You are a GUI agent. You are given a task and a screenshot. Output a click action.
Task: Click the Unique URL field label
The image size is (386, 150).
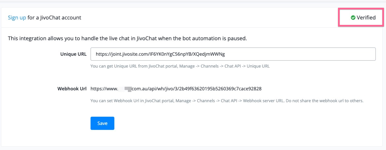[73, 54]
